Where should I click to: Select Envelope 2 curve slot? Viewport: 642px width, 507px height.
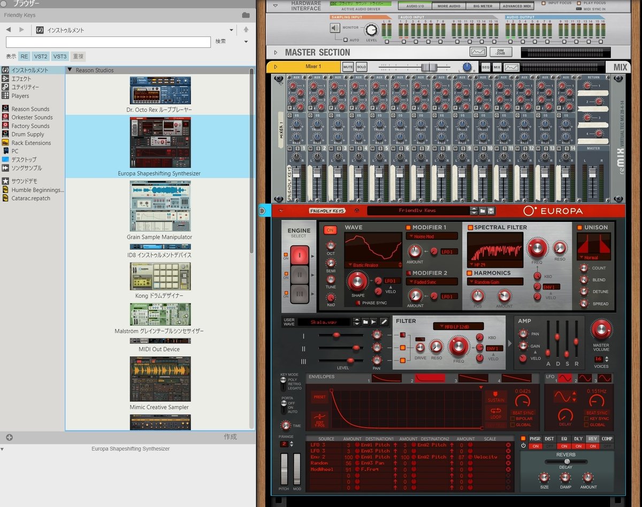pyautogui.click(x=430, y=378)
